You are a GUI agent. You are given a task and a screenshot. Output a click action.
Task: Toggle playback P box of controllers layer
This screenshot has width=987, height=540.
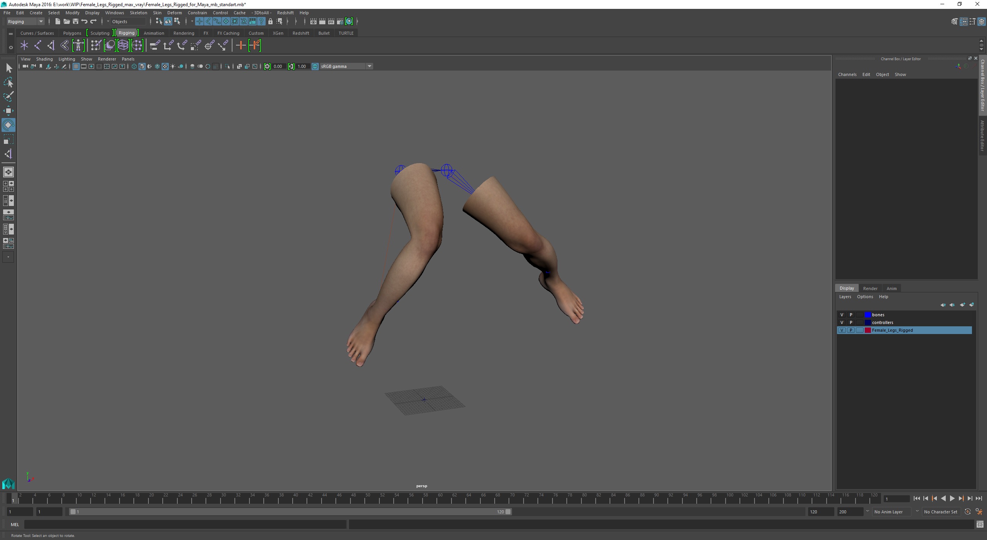click(851, 322)
